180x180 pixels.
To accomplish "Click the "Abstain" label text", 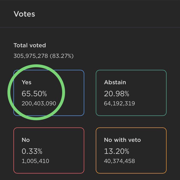I will click(x=115, y=82).
